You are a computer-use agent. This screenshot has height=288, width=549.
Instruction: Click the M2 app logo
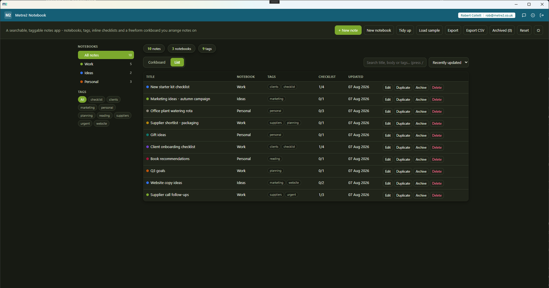click(8, 15)
